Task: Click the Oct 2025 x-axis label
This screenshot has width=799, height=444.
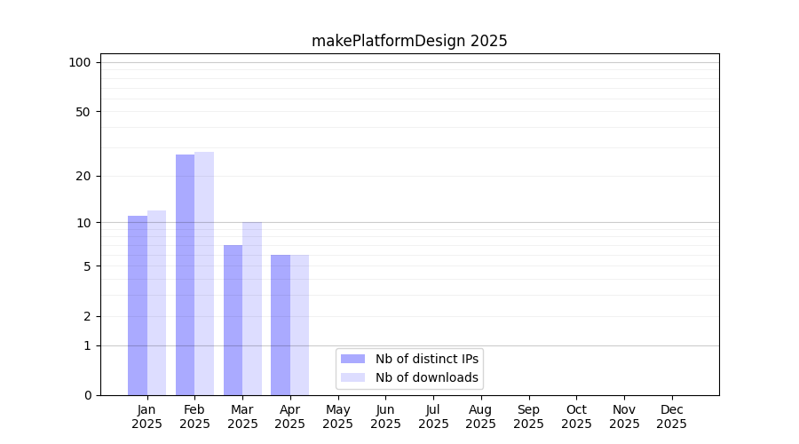Action: pos(576,416)
